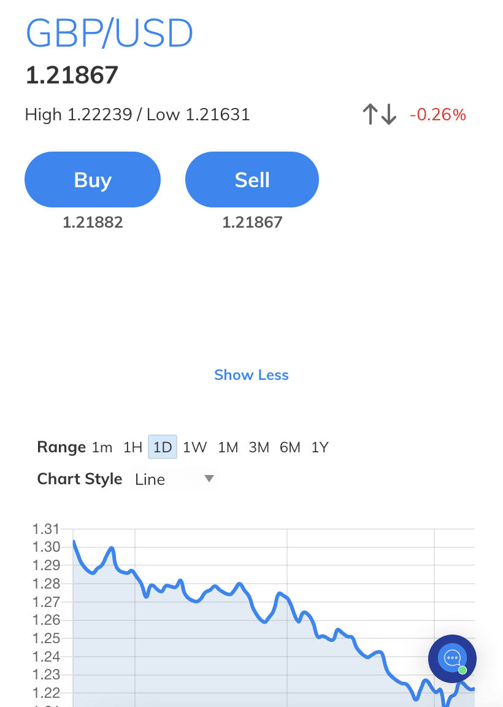
Task: Click the Chart Style dropdown arrow
Action: (209, 479)
